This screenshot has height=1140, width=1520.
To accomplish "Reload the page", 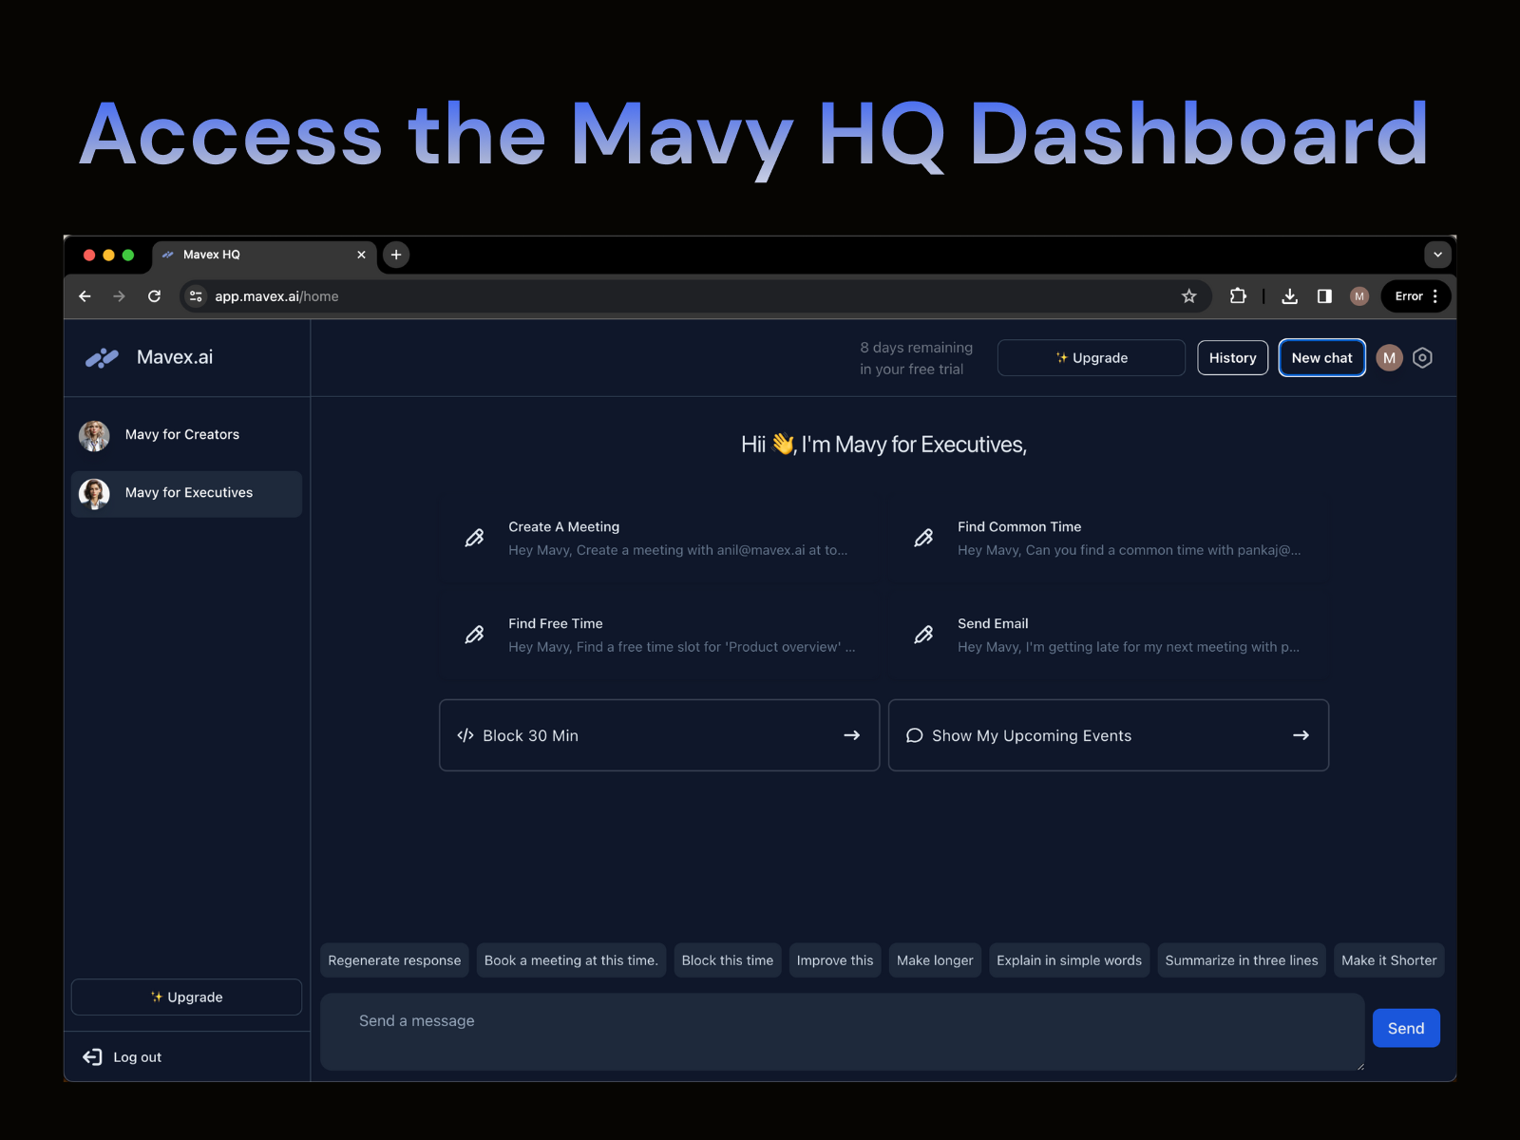I will pyautogui.click(x=154, y=296).
